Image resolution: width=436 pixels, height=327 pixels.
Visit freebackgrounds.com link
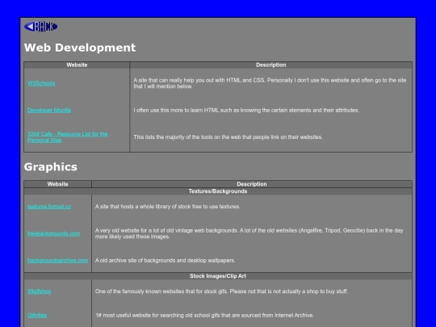[x=53, y=233]
